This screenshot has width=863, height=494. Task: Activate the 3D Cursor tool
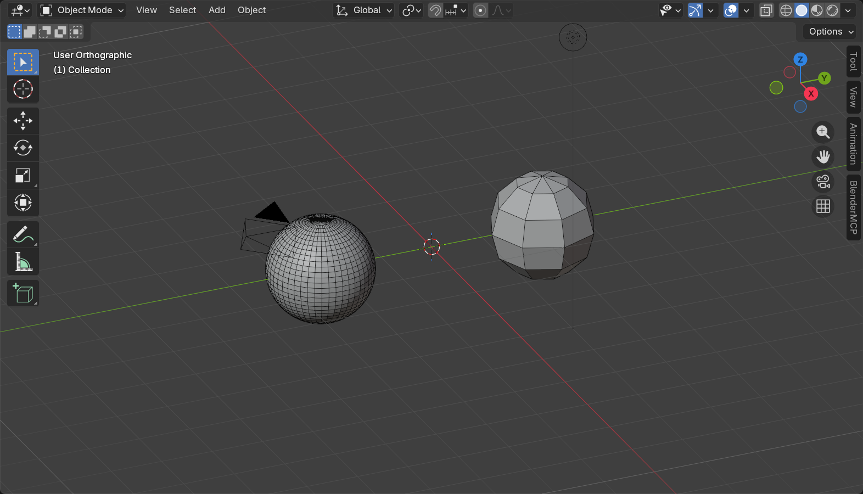(x=23, y=89)
